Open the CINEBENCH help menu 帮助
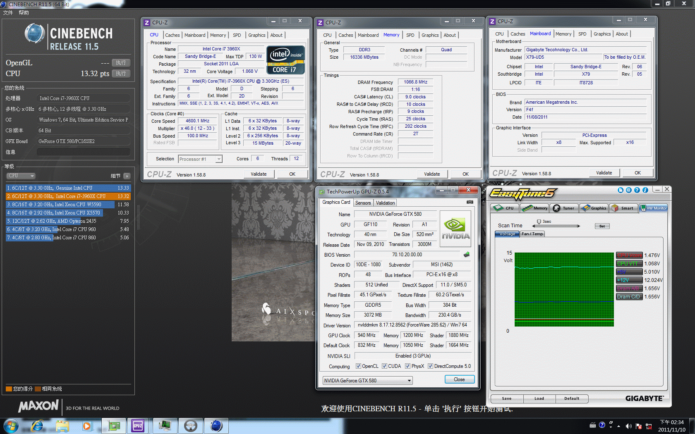Image resolution: width=695 pixels, height=434 pixels. 24,13
